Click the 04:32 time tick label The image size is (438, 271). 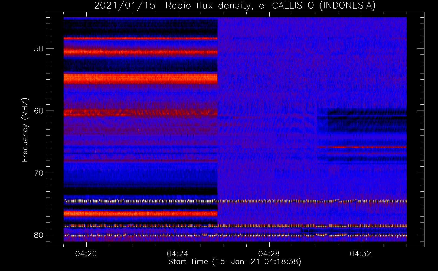tap(361, 254)
